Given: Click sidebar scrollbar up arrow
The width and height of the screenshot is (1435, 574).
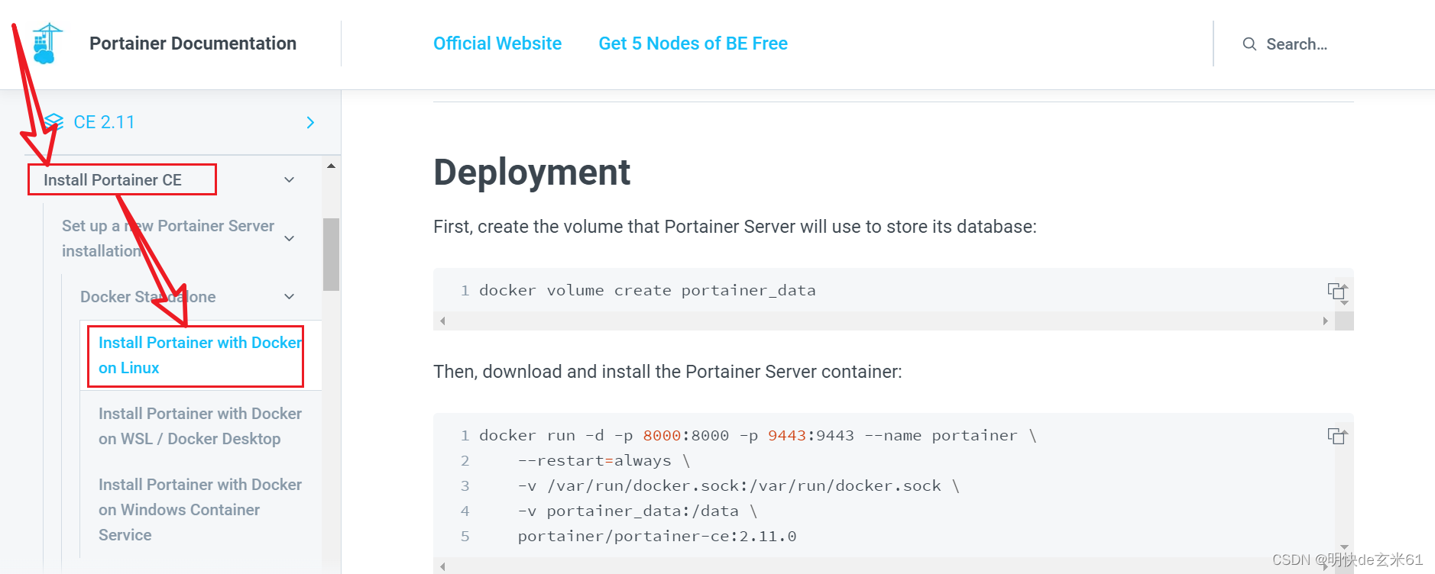Looking at the screenshot, I should point(331,166).
